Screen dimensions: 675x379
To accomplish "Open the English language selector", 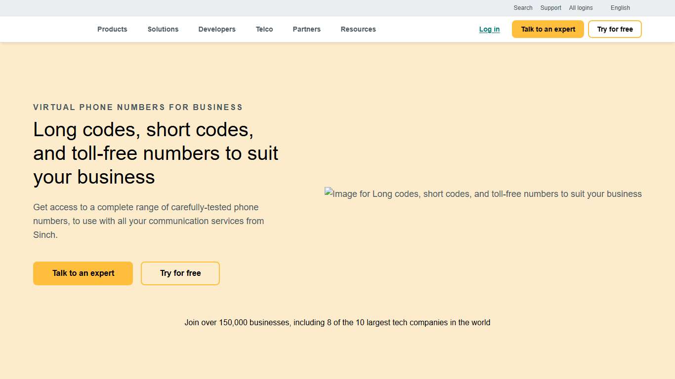I will 620,8.
